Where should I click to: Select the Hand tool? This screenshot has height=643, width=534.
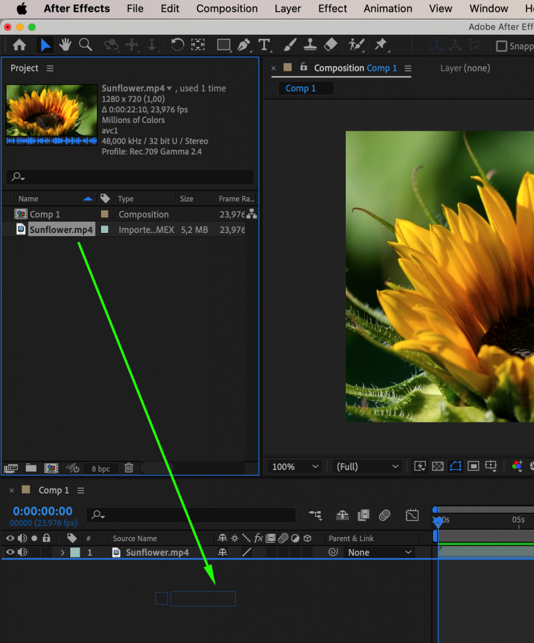[65, 45]
